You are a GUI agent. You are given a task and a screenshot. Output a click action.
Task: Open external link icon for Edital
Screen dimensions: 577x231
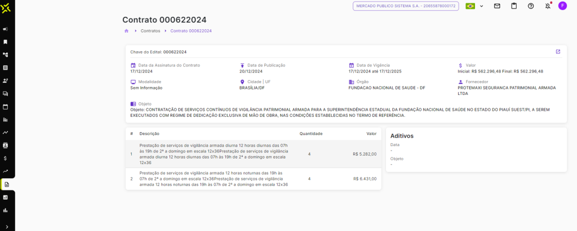click(x=558, y=52)
